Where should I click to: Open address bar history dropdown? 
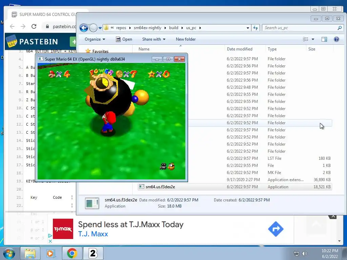pos(248,28)
